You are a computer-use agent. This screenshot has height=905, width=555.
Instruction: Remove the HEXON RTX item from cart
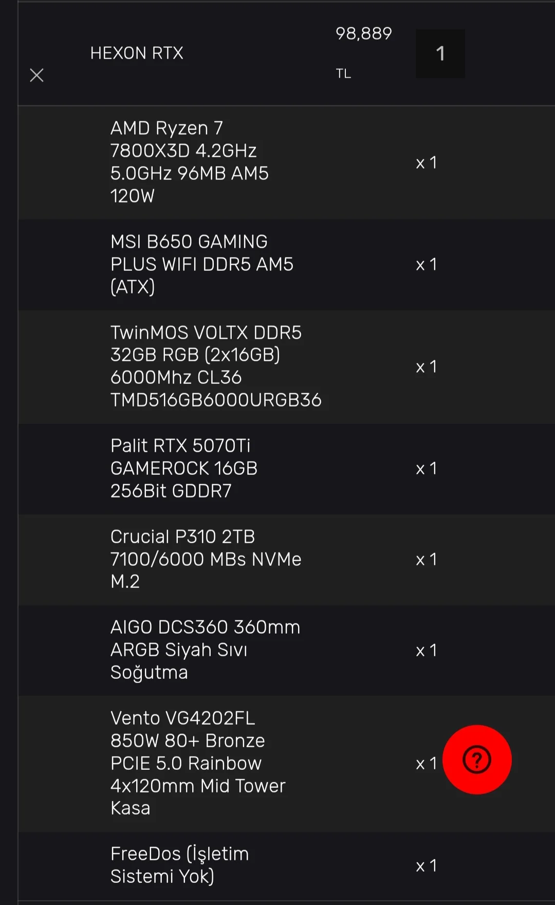(36, 76)
